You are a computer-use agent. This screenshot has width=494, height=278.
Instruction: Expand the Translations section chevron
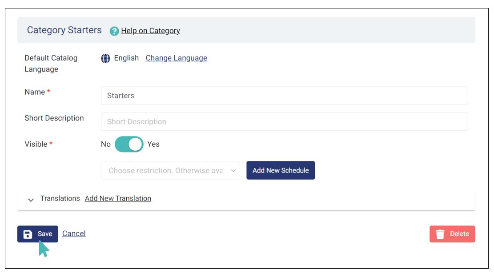click(x=31, y=200)
